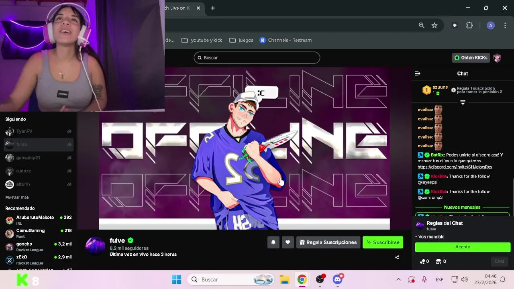Show hidden system tray icons
Image resolution: width=514 pixels, height=289 pixels.
coord(398,279)
